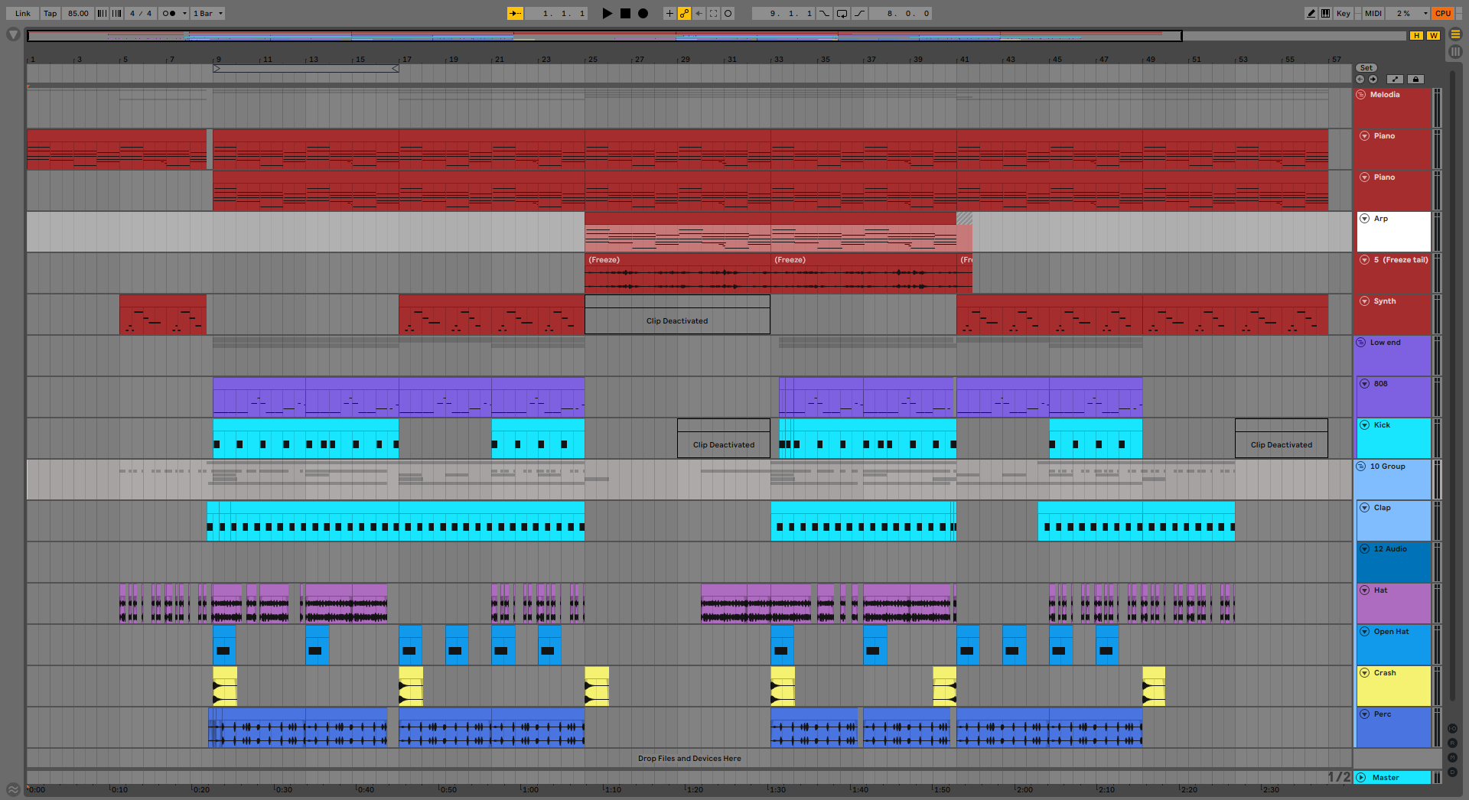Screen dimensions: 1469x800
Task: Unfold the Arp track
Action: pos(1364,219)
